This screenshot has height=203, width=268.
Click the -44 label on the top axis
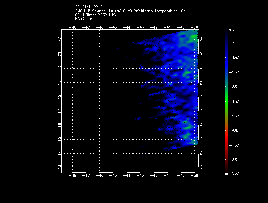point(127,27)
